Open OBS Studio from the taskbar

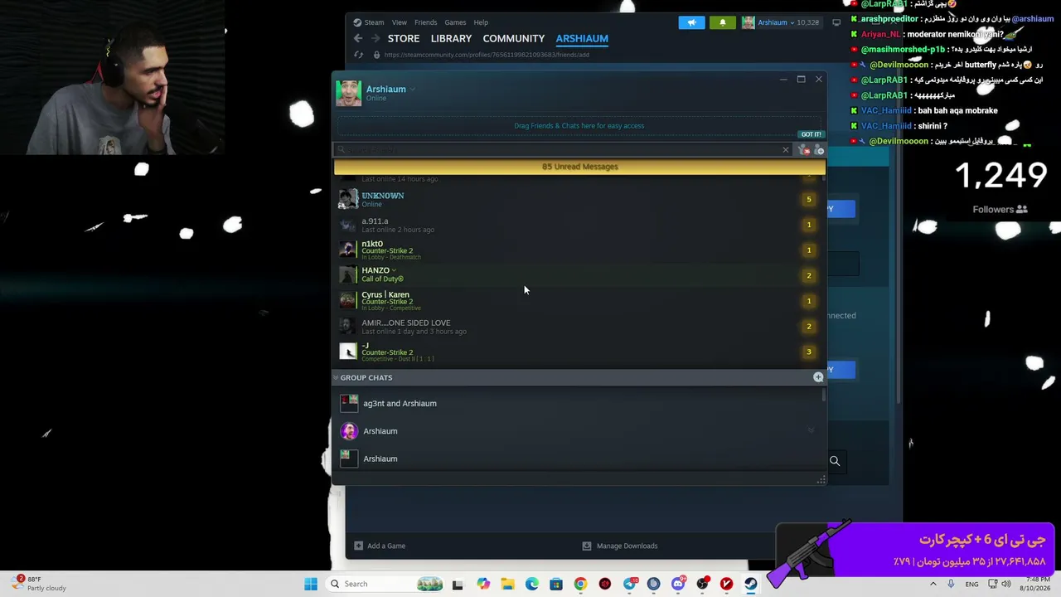click(x=702, y=584)
